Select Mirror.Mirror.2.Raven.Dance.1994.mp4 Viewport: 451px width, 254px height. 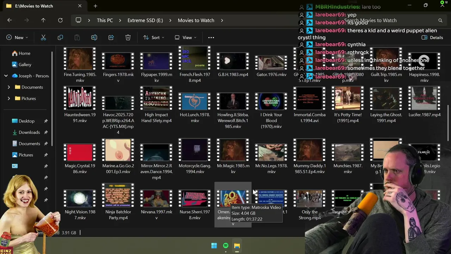click(x=156, y=162)
